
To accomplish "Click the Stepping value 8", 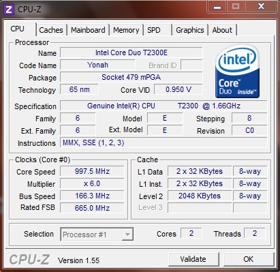I will (249, 118).
